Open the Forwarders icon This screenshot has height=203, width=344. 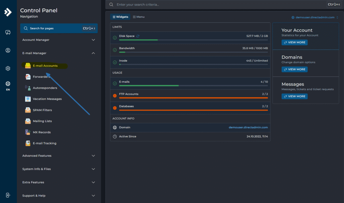tap(28, 77)
